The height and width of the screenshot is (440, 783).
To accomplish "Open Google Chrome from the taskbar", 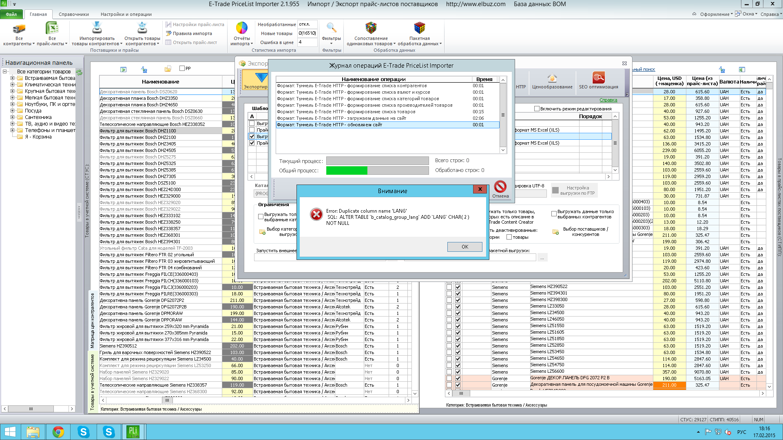I will click(58, 432).
